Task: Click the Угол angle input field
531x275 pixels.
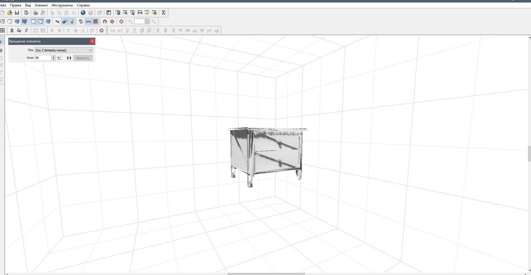Action: tap(43, 58)
